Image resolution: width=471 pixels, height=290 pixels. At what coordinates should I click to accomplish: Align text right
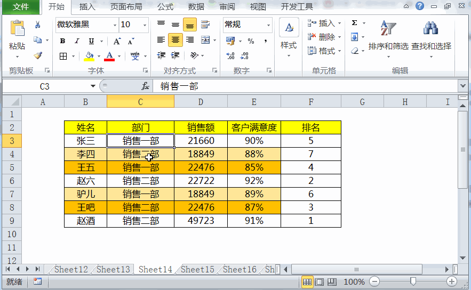click(x=190, y=40)
